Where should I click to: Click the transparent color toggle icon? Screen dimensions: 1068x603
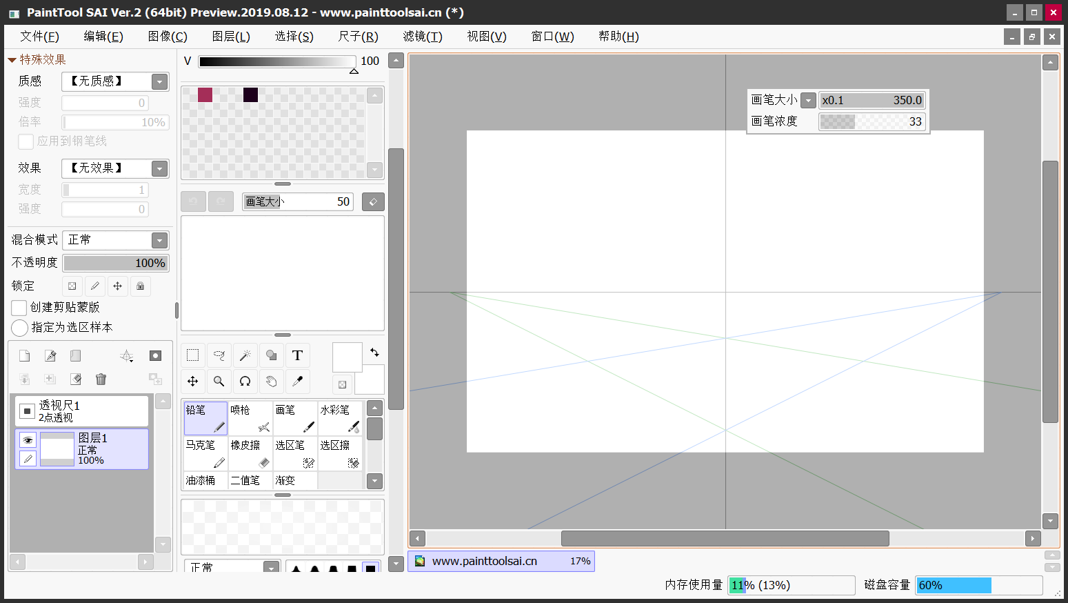pos(343,384)
